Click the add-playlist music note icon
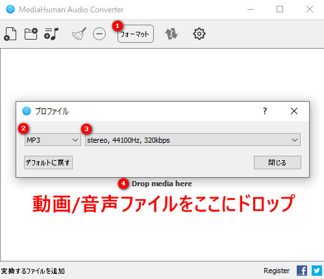This screenshot has width=324, height=279. [x=51, y=34]
